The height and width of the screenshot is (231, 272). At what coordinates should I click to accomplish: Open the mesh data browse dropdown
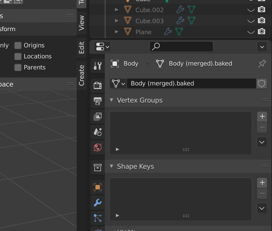click(x=118, y=84)
